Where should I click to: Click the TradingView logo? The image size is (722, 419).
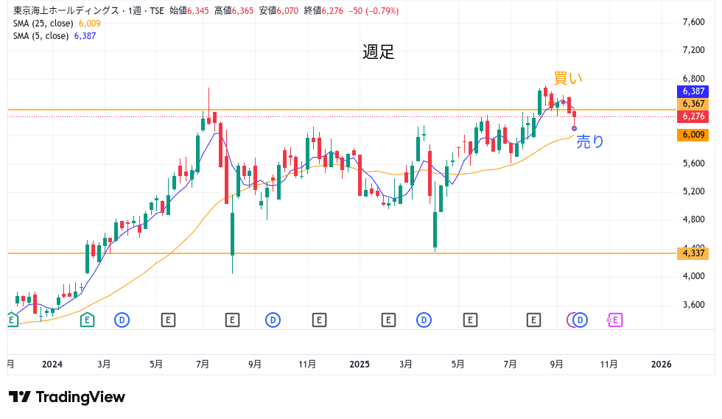tap(67, 397)
